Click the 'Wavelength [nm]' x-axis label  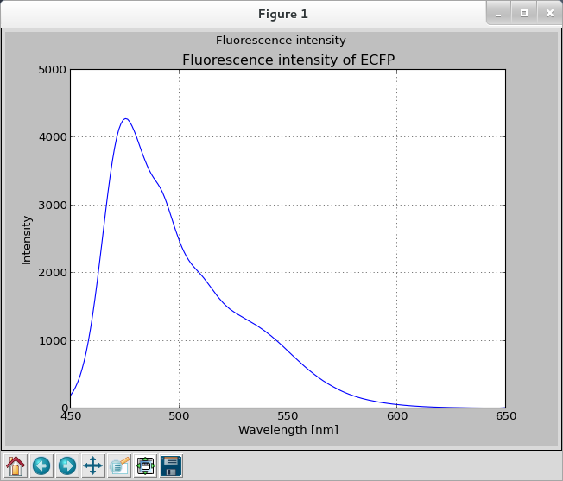(288, 430)
